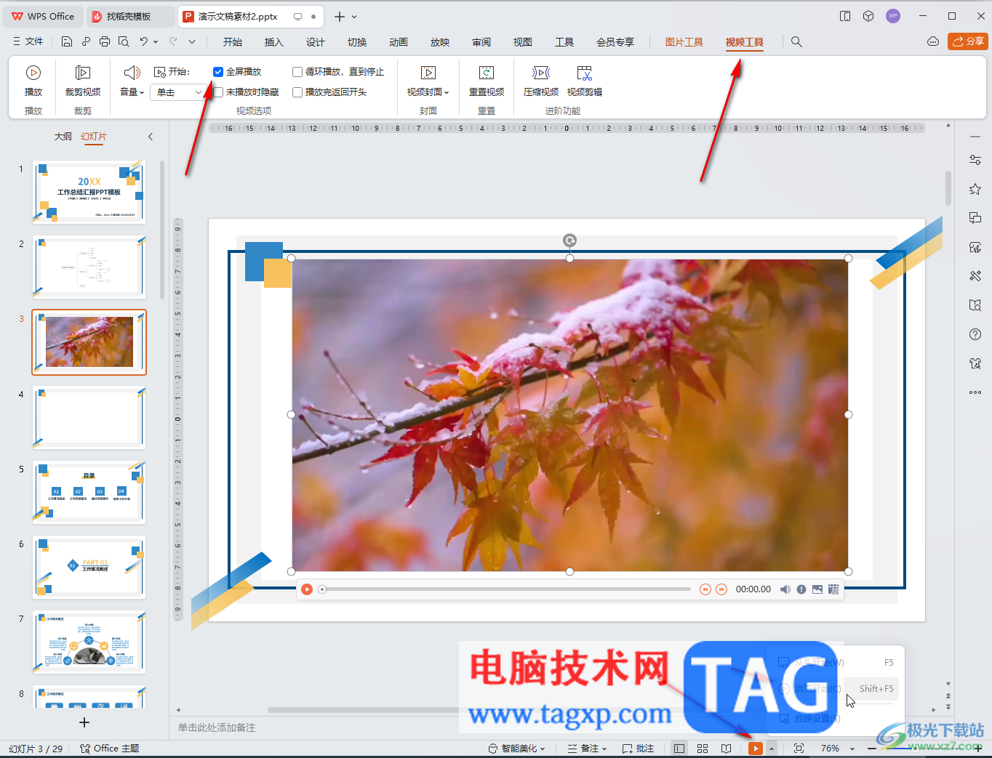
Task: Open the 裁剪视频 trim video tool
Action: (x=83, y=81)
